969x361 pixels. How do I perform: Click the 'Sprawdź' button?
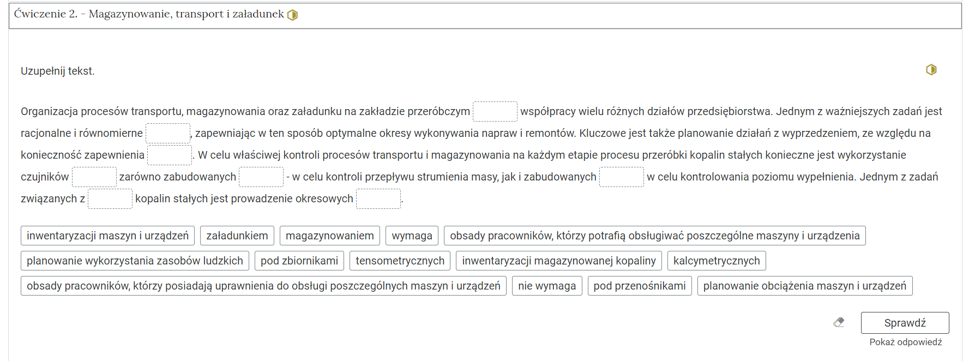pyautogui.click(x=905, y=323)
